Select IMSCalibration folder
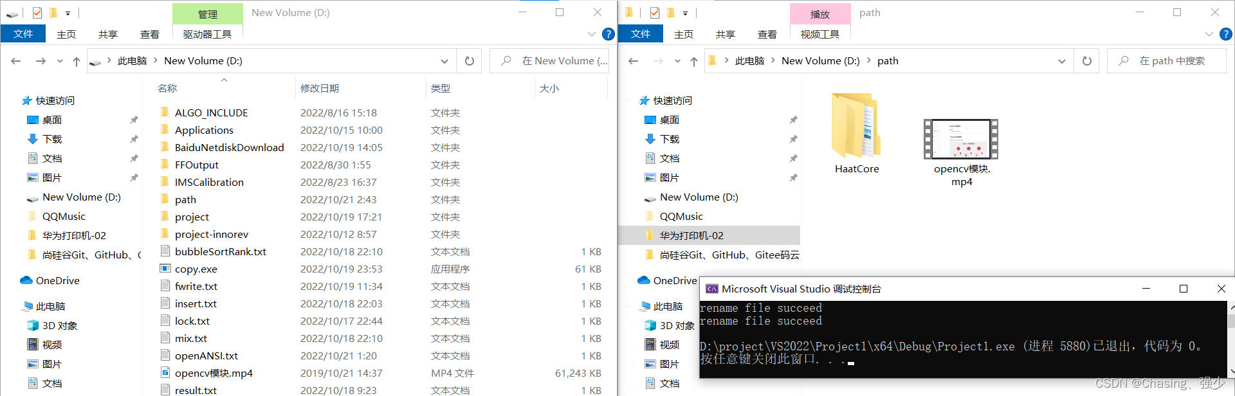This screenshot has width=1235, height=396. pyautogui.click(x=209, y=182)
